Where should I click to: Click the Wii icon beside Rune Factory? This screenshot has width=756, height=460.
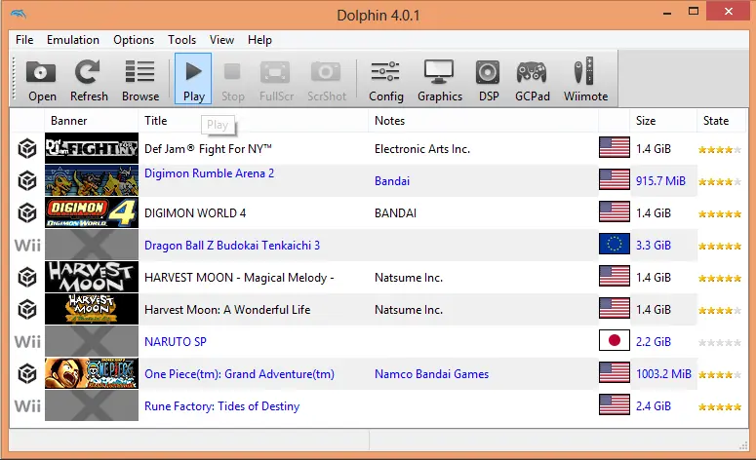[27, 406]
